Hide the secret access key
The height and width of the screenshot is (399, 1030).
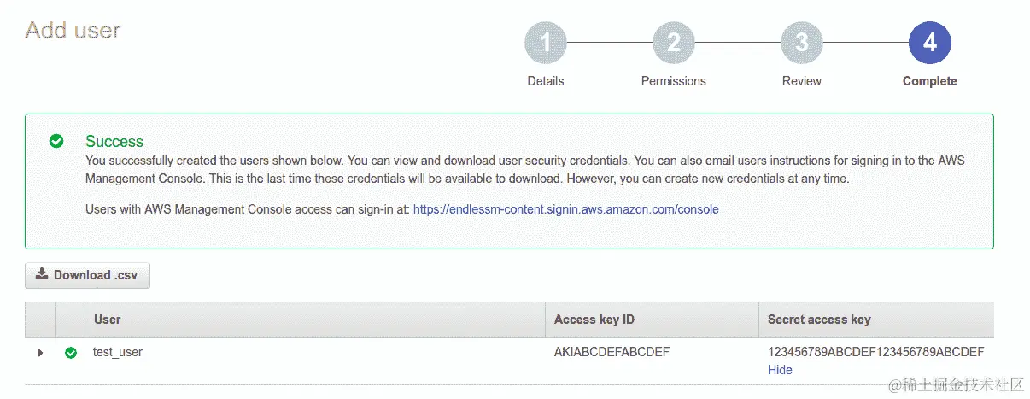point(780,370)
